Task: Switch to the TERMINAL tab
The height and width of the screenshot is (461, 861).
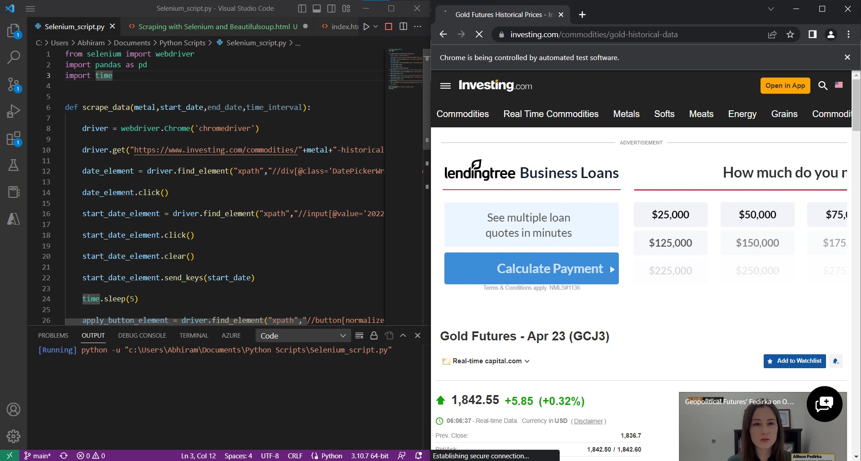Action: coord(194,335)
